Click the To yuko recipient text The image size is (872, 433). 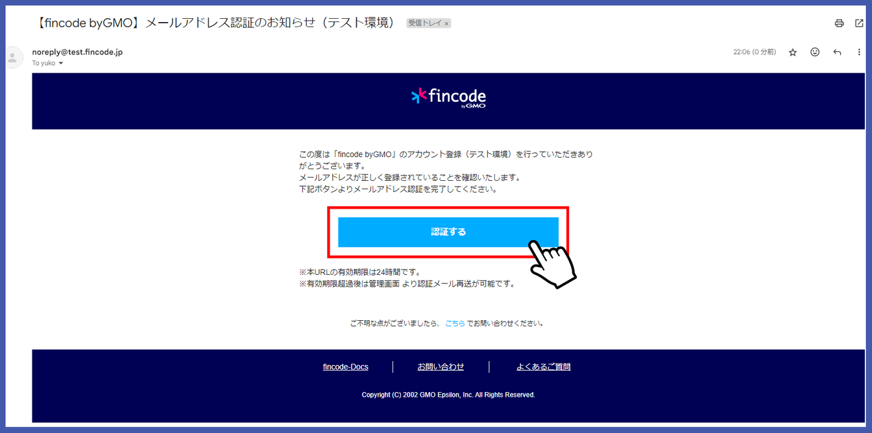pyautogui.click(x=44, y=64)
